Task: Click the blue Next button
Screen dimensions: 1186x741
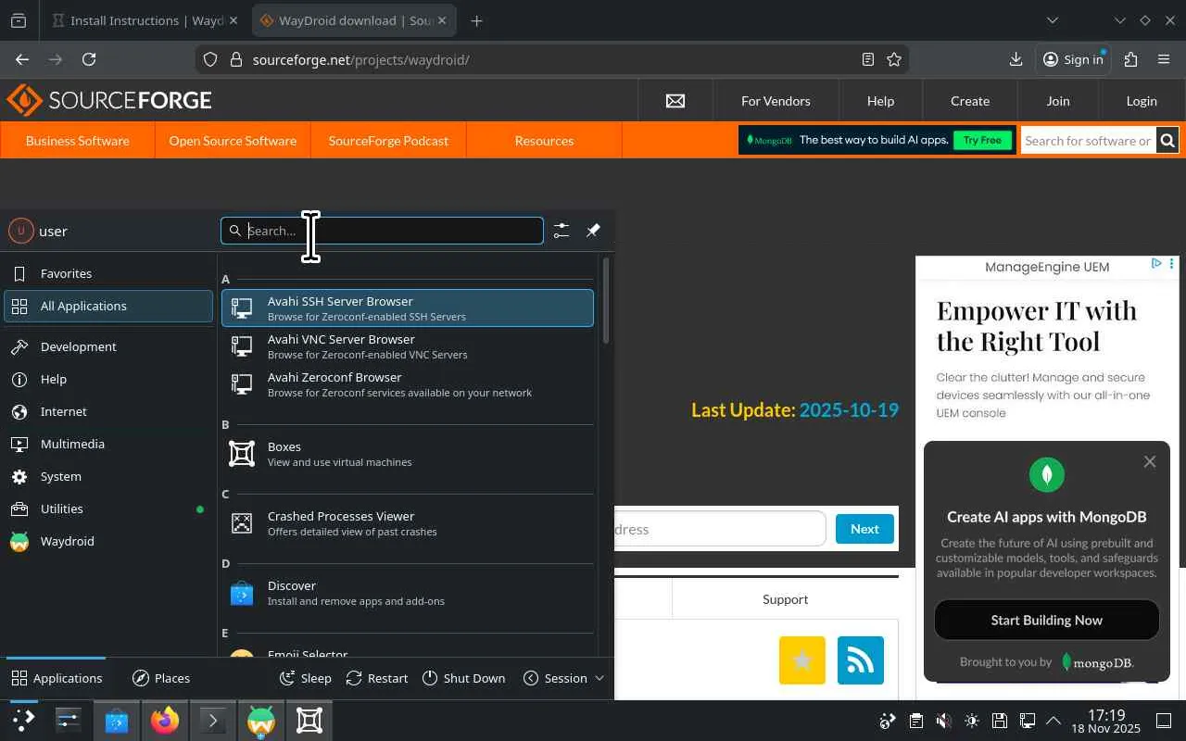Action: [x=864, y=529]
